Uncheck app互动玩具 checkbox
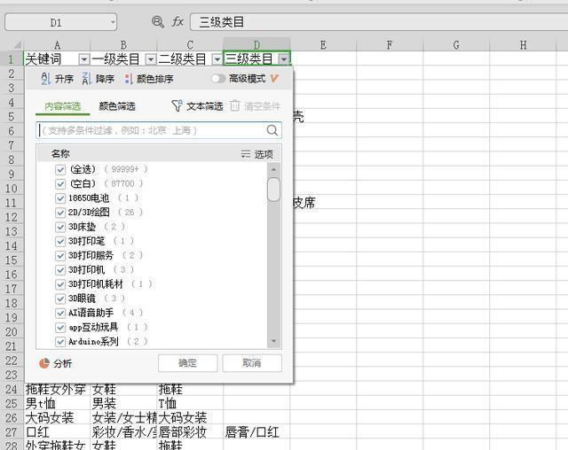 click(x=60, y=327)
